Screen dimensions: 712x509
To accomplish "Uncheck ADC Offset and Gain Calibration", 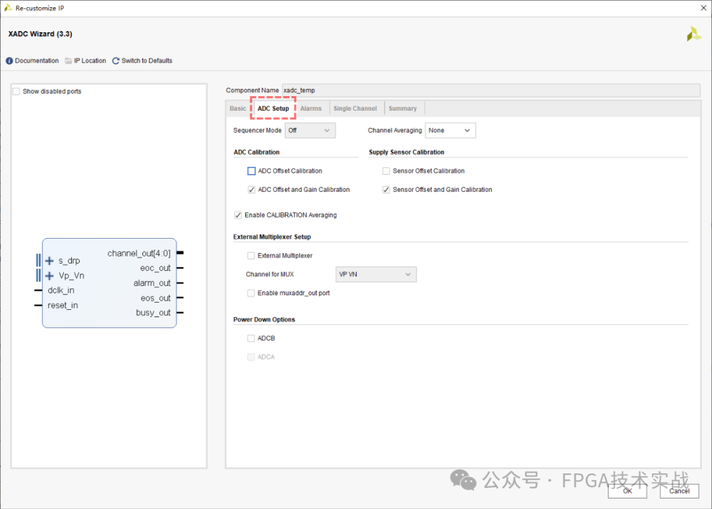I will (251, 190).
